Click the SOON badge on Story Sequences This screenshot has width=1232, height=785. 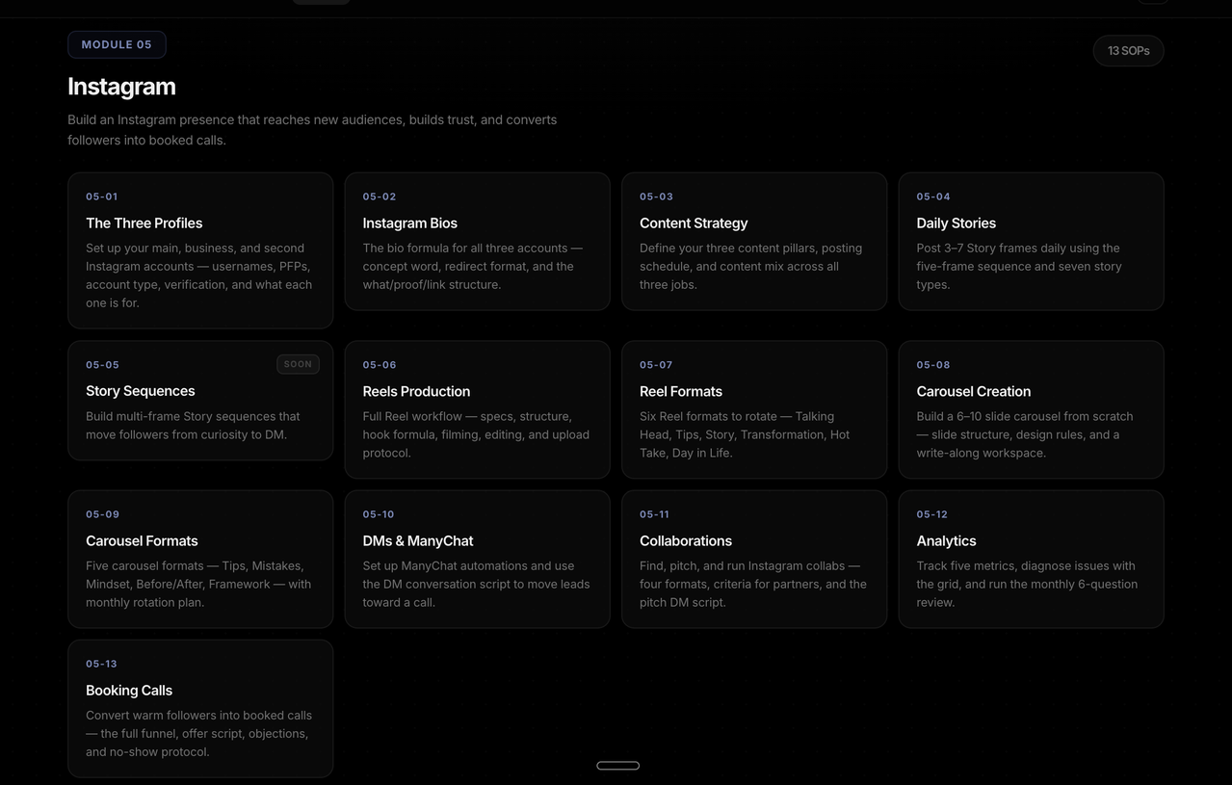[298, 364]
